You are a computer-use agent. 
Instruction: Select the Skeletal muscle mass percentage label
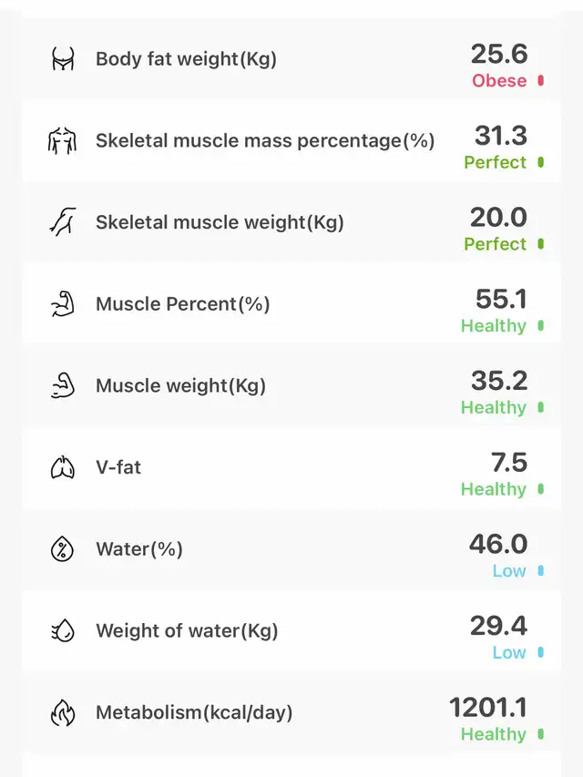click(265, 141)
